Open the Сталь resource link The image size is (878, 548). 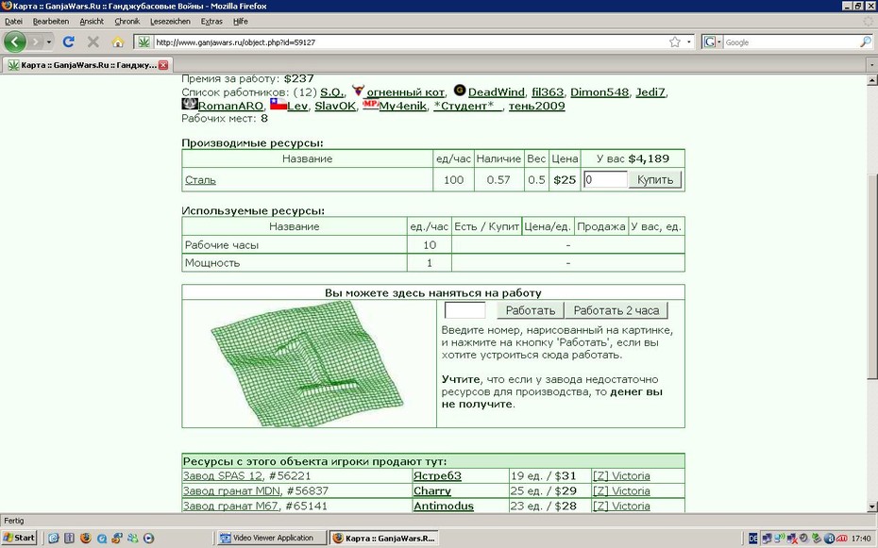point(200,180)
